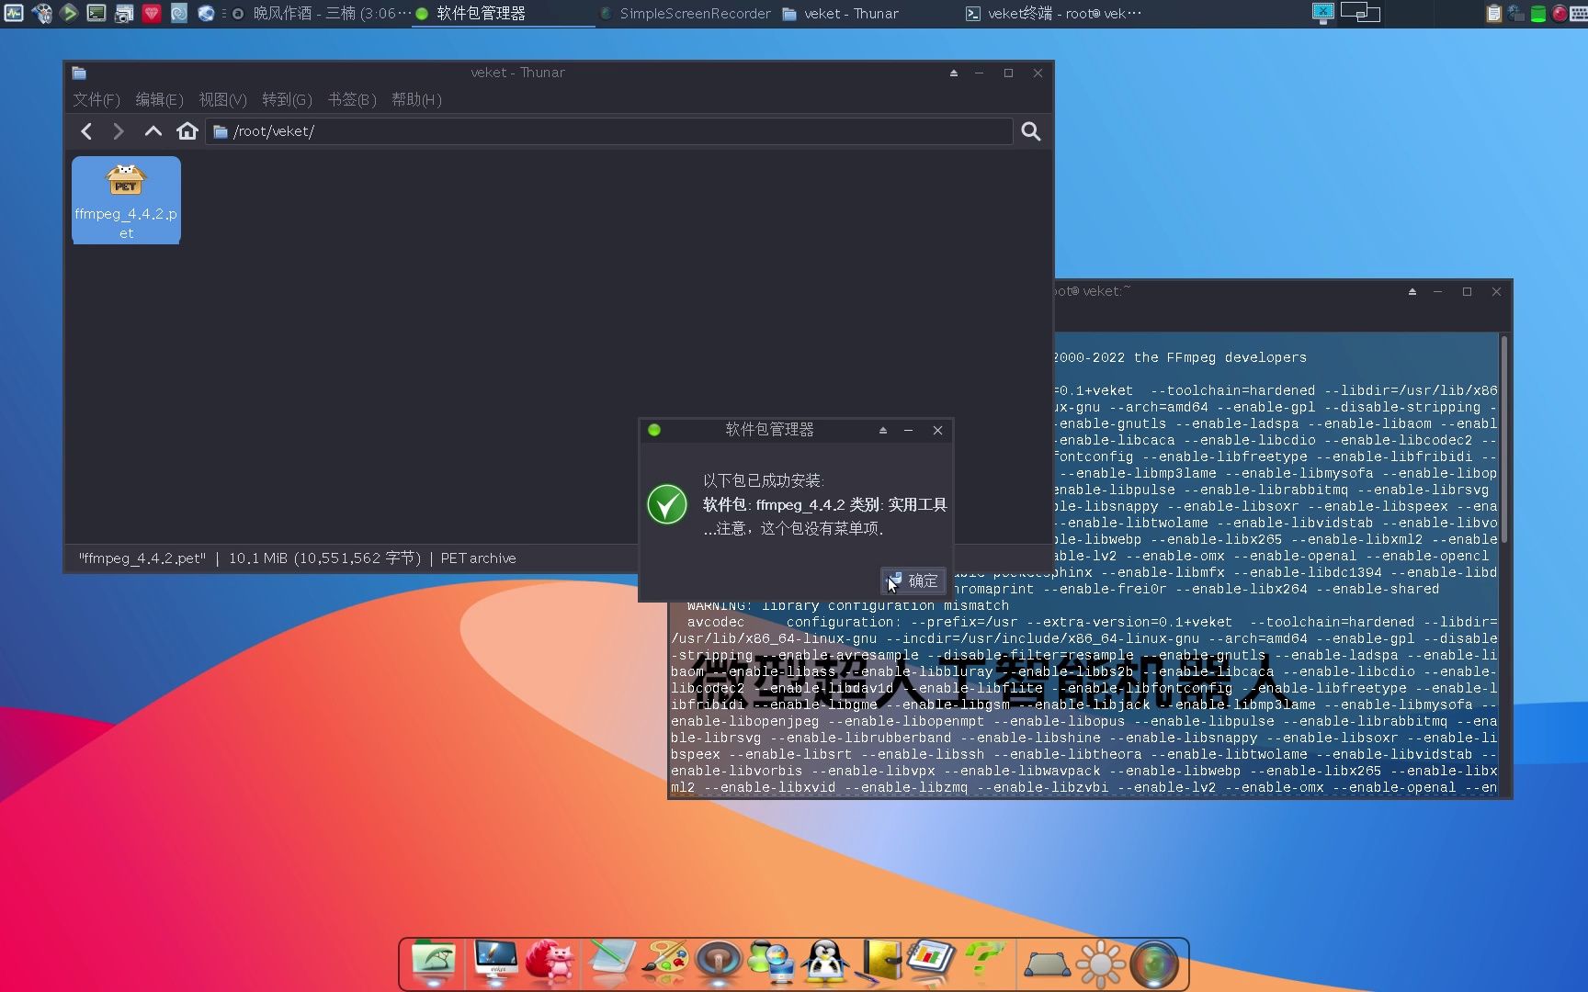Open the 转到(G) menu in Thunar
The image size is (1588, 992).
[x=287, y=99]
